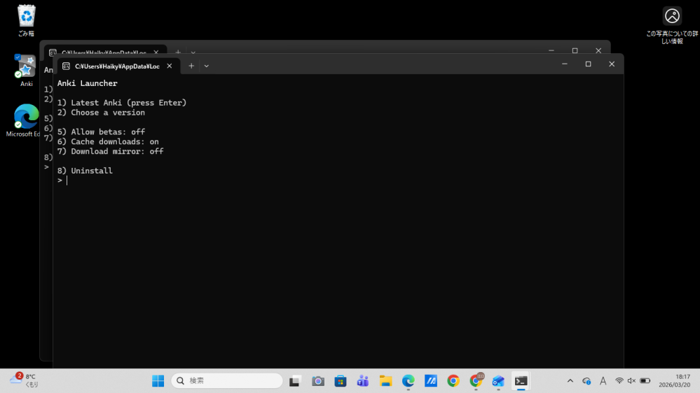Toggle the IME input mode 'A' indicator
Viewport: 700px width, 393px height.
point(603,381)
